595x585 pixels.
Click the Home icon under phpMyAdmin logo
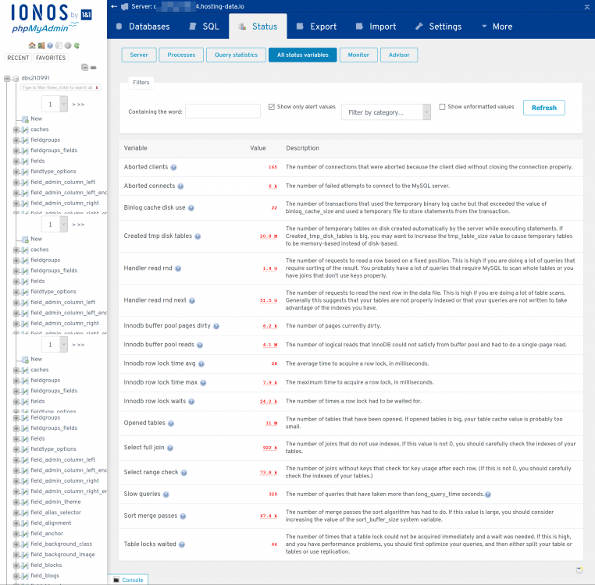(32, 46)
